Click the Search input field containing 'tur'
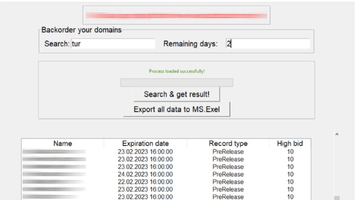355x200 pixels. point(113,43)
